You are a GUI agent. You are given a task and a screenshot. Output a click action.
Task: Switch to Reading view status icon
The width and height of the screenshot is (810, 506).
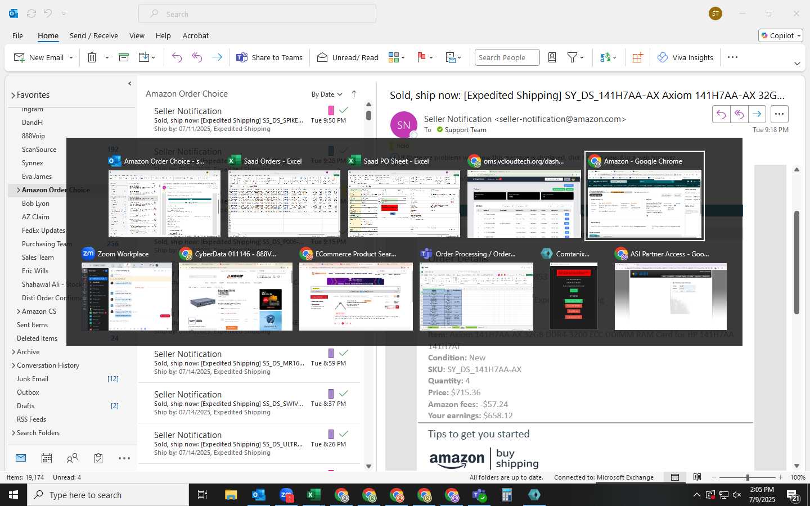697,477
